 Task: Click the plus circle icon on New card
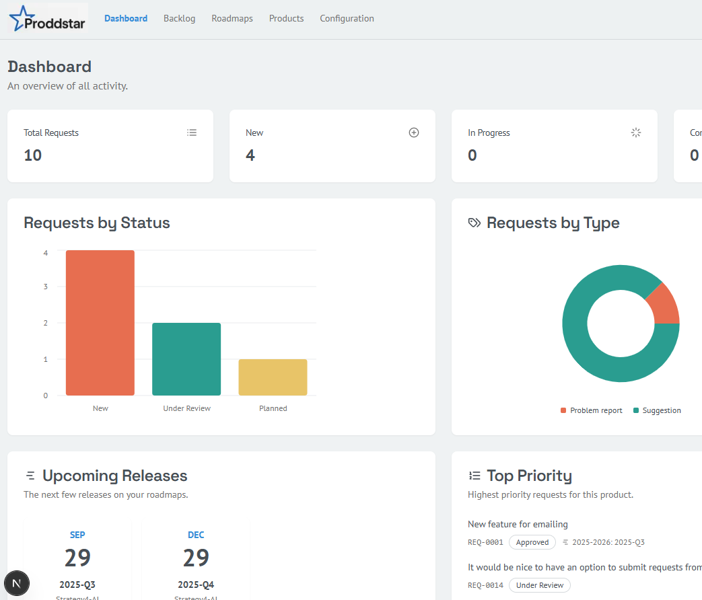(x=414, y=133)
